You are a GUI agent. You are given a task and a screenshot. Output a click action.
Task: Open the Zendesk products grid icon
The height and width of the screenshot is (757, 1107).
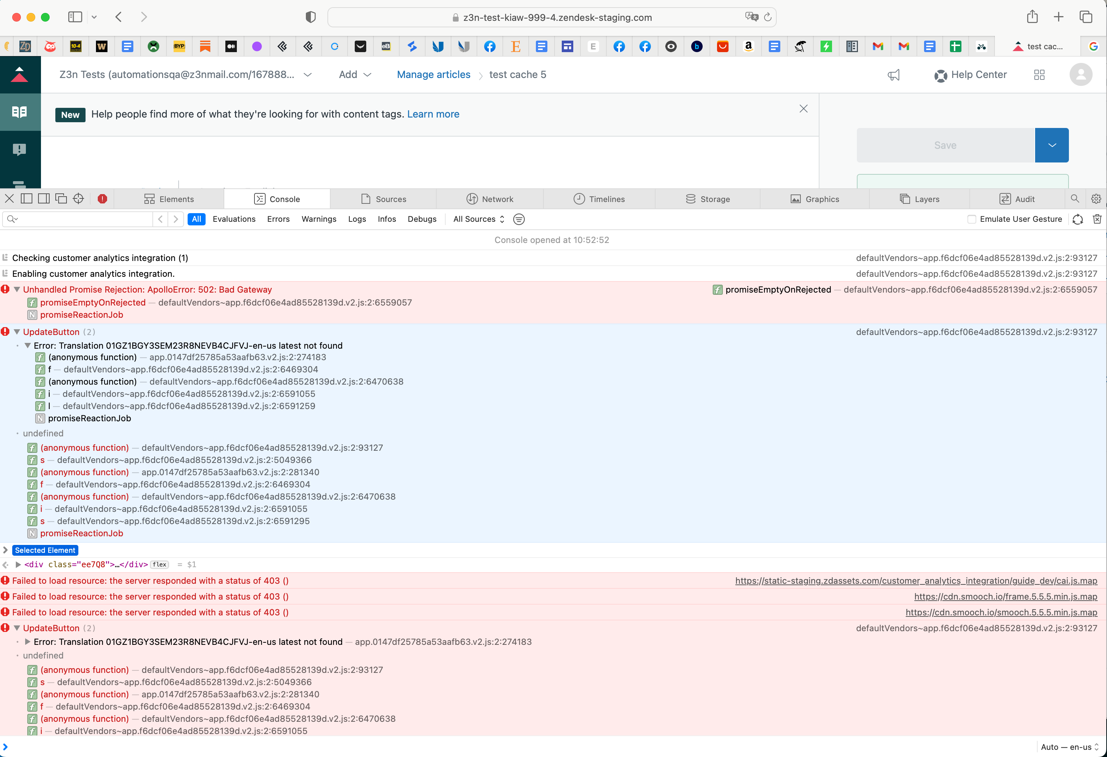1039,75
